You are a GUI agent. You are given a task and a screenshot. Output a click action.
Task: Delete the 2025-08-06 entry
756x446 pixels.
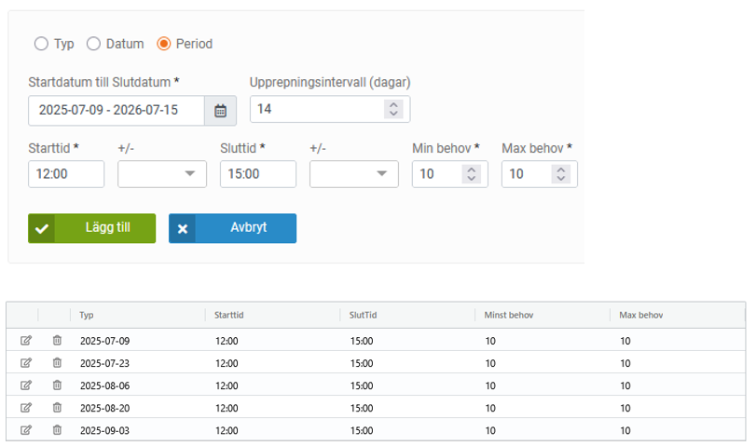[57, 385]
